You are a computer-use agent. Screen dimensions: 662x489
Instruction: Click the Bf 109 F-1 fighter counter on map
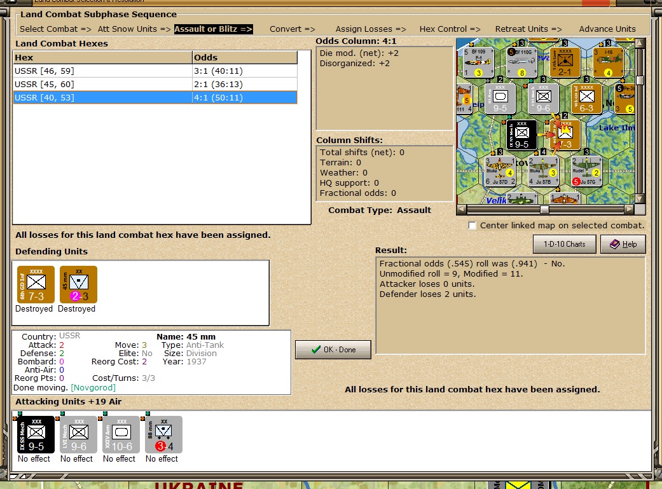pyautogui.click(x=478, y=62)
